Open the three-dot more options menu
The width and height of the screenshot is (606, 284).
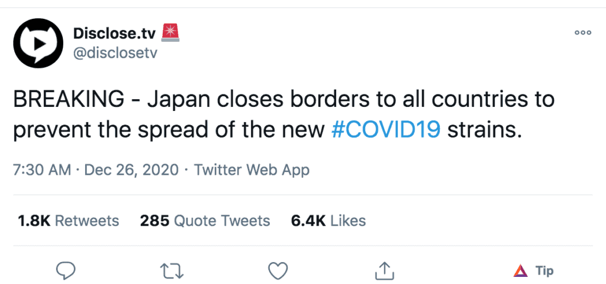(x=583, y=33)
